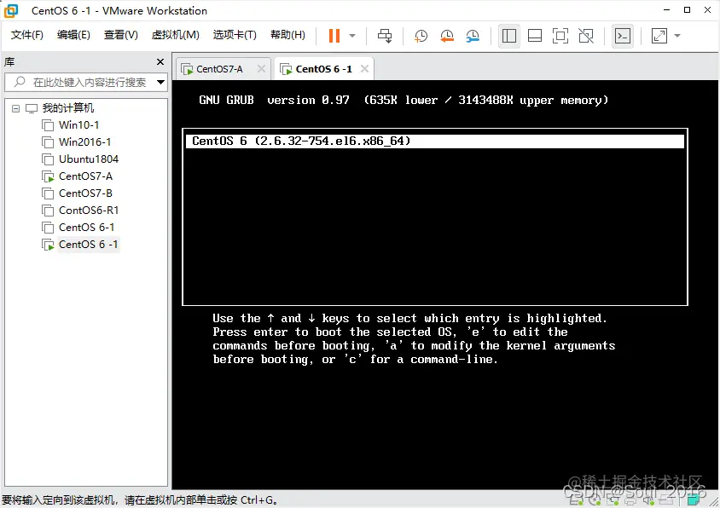Click the search magnifier icon in library

20,82
